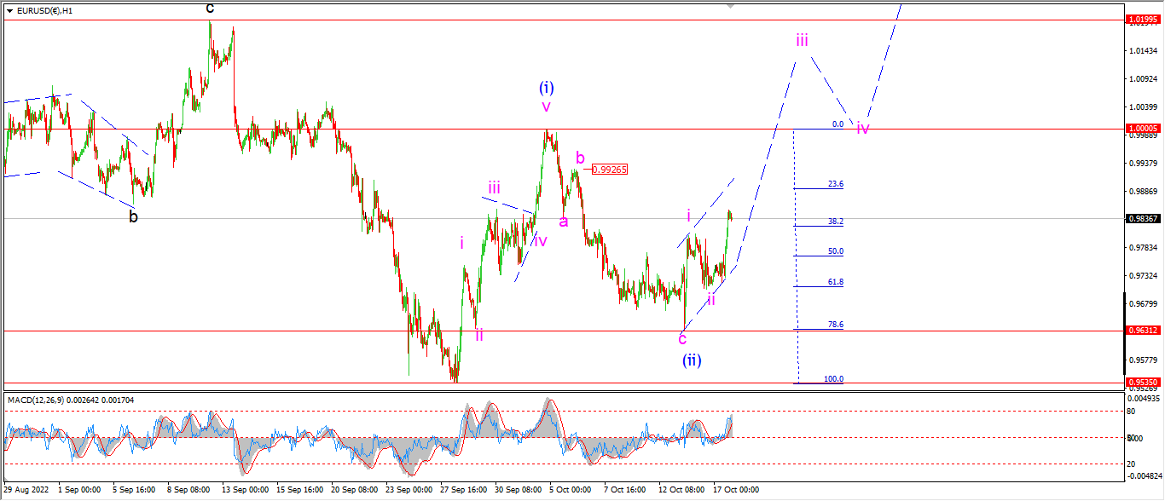This screenshot has width=1165, height=501.
Task: Select the black wave c label at top
Action: (210, 8)
